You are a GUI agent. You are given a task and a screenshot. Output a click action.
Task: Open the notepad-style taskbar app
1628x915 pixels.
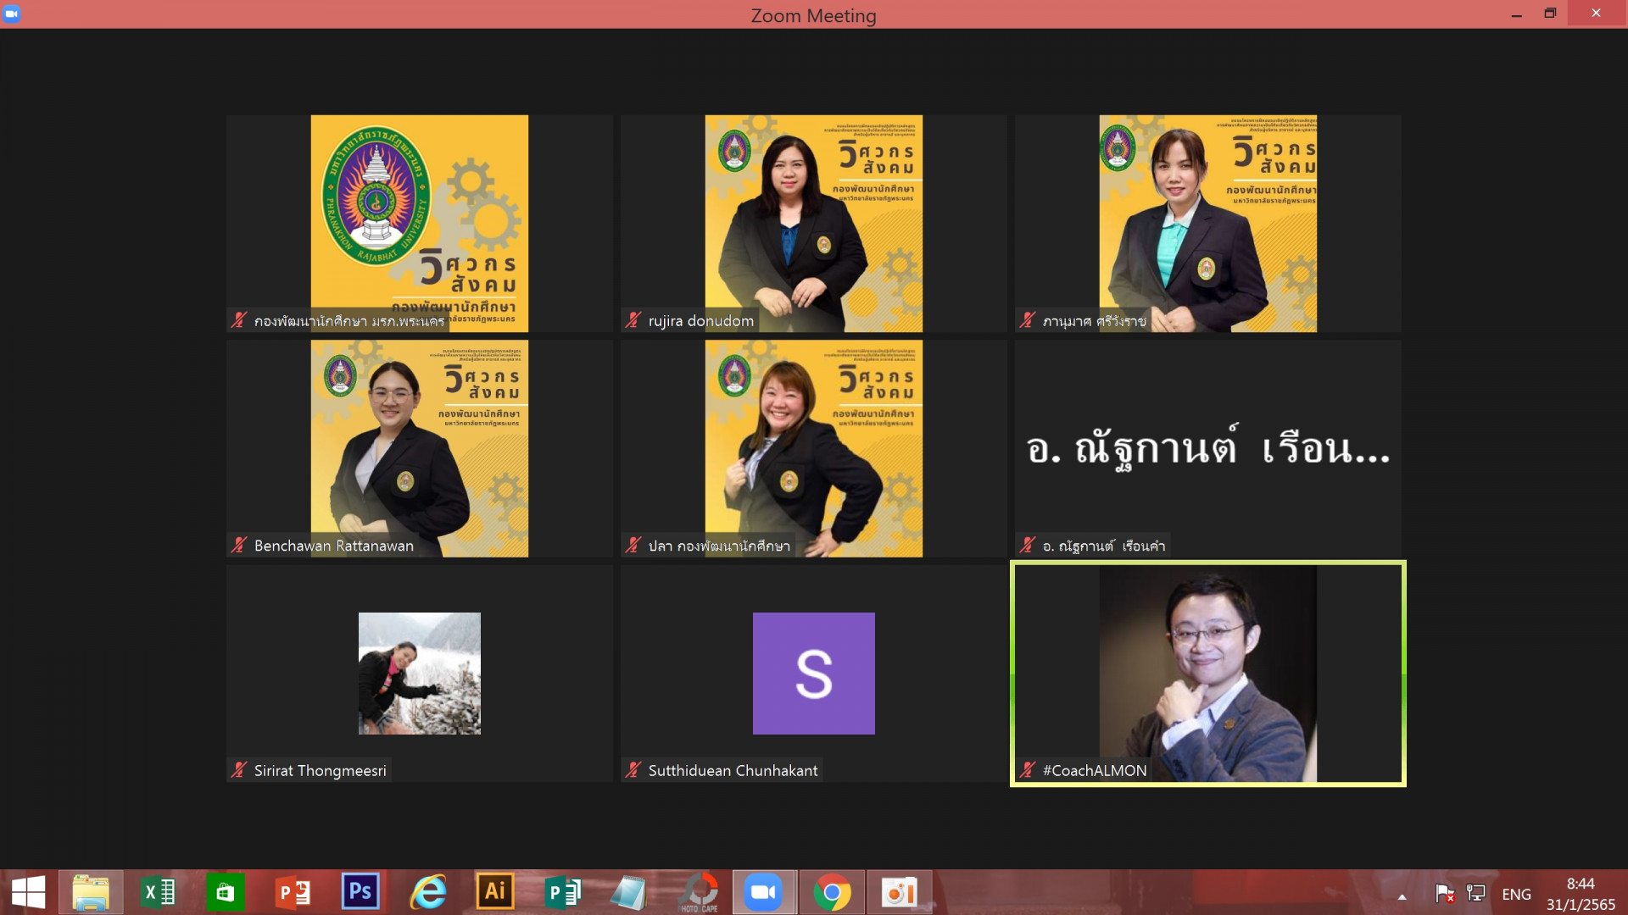[x=629, y=892]
